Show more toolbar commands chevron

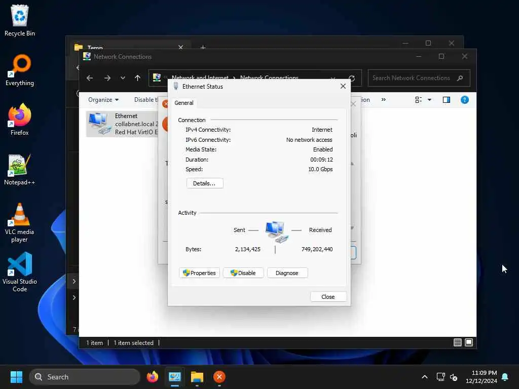point(384,100)
